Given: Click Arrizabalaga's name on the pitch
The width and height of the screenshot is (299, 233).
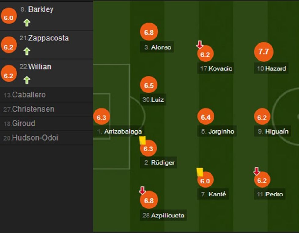Looking at the screenshot, I should coord(123,132).
